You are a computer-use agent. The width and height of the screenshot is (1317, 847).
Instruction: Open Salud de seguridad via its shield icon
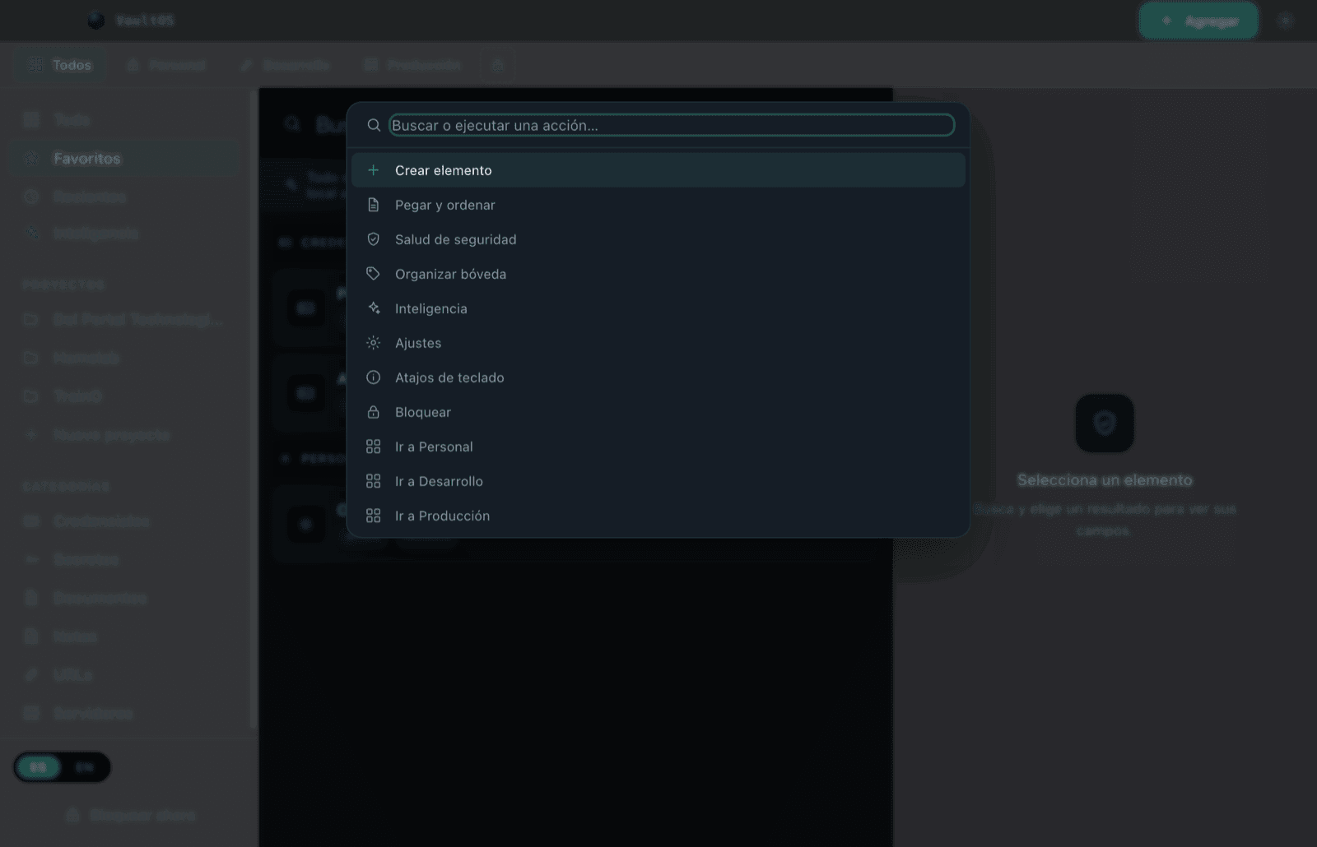373,239
